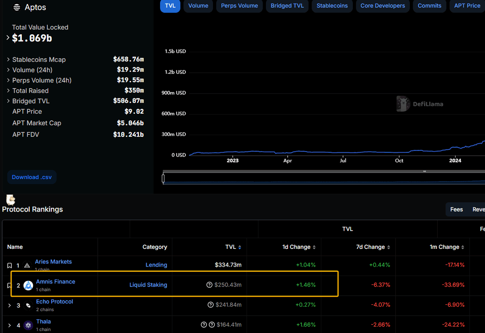Click the Category column header
Screen dimensions: 485x333
coord(155,247)
